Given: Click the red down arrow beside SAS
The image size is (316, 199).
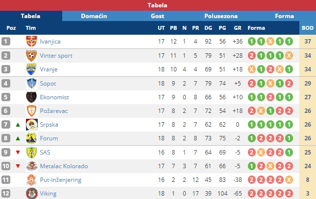Looking at the screenshot, I should [x=18, y=153].
